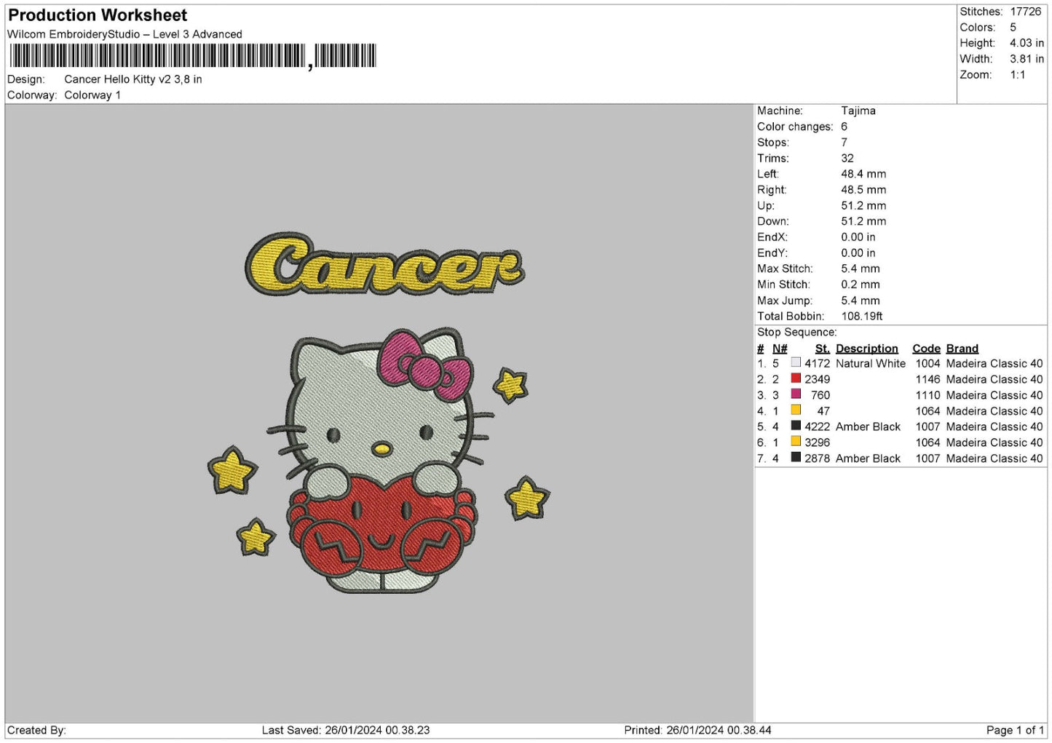Click Hello Kitty's pink bow in the design
The height and width of the screenshot is (743, 1052).
pos(424,365)
